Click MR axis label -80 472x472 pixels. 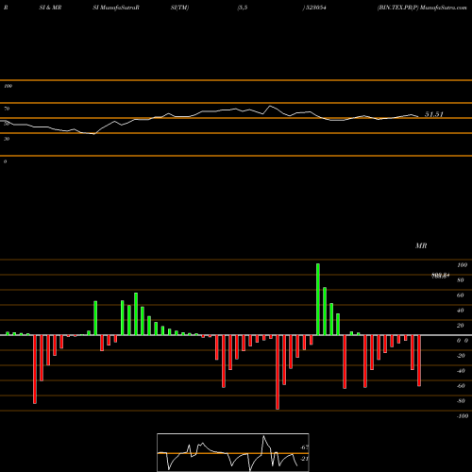461,401
